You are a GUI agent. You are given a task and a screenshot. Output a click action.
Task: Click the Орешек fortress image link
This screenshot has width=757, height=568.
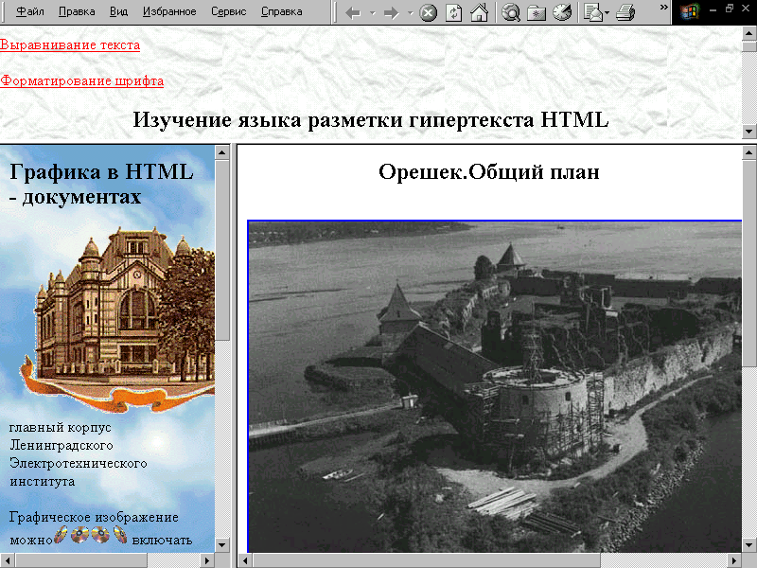pos(494,386)
